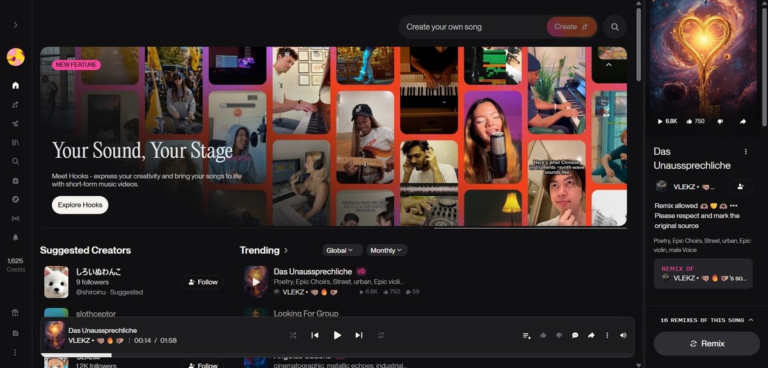Play the current song in the player bar
The height and width of the screenshot is (368, 768).
[337, 335]
